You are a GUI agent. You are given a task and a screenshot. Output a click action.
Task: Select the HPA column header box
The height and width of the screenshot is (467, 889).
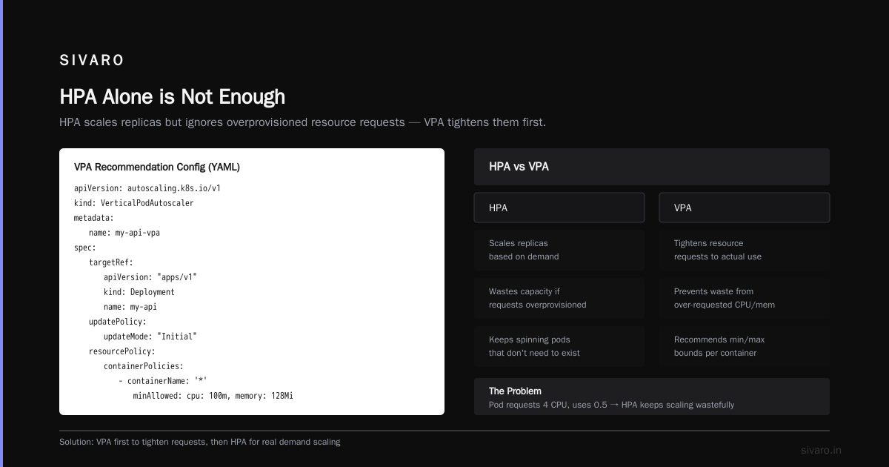pos(559,208)
